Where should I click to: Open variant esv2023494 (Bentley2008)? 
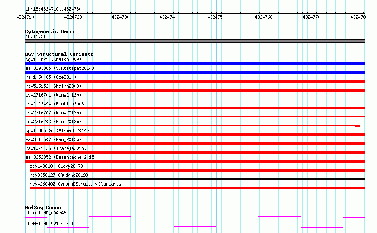click(56, 104)
